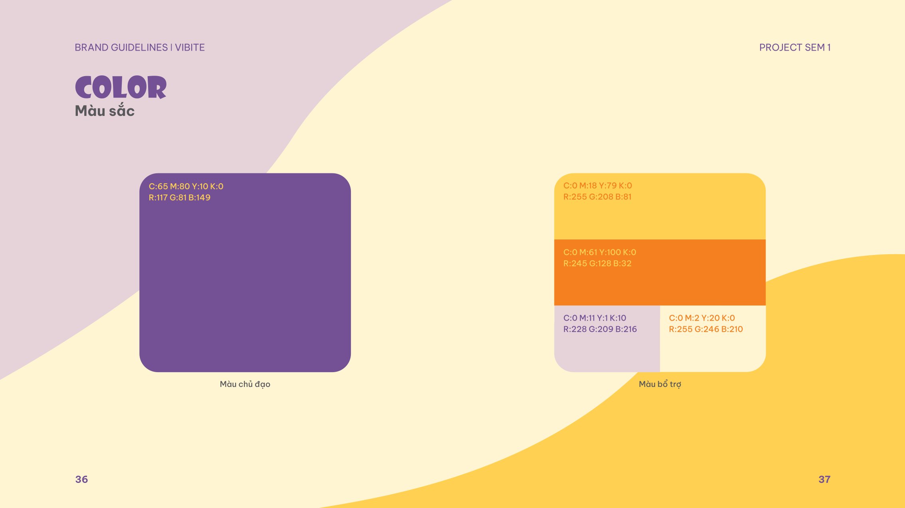This screenshot has height=508, width=905.
Task: Click page number 37
Action: pos(824,479)
